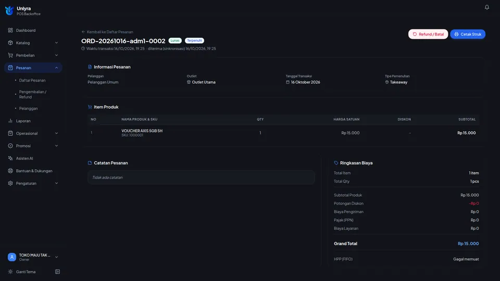
Task: Collapse the Pesanan menu chevron
Action: coord(56,68)
